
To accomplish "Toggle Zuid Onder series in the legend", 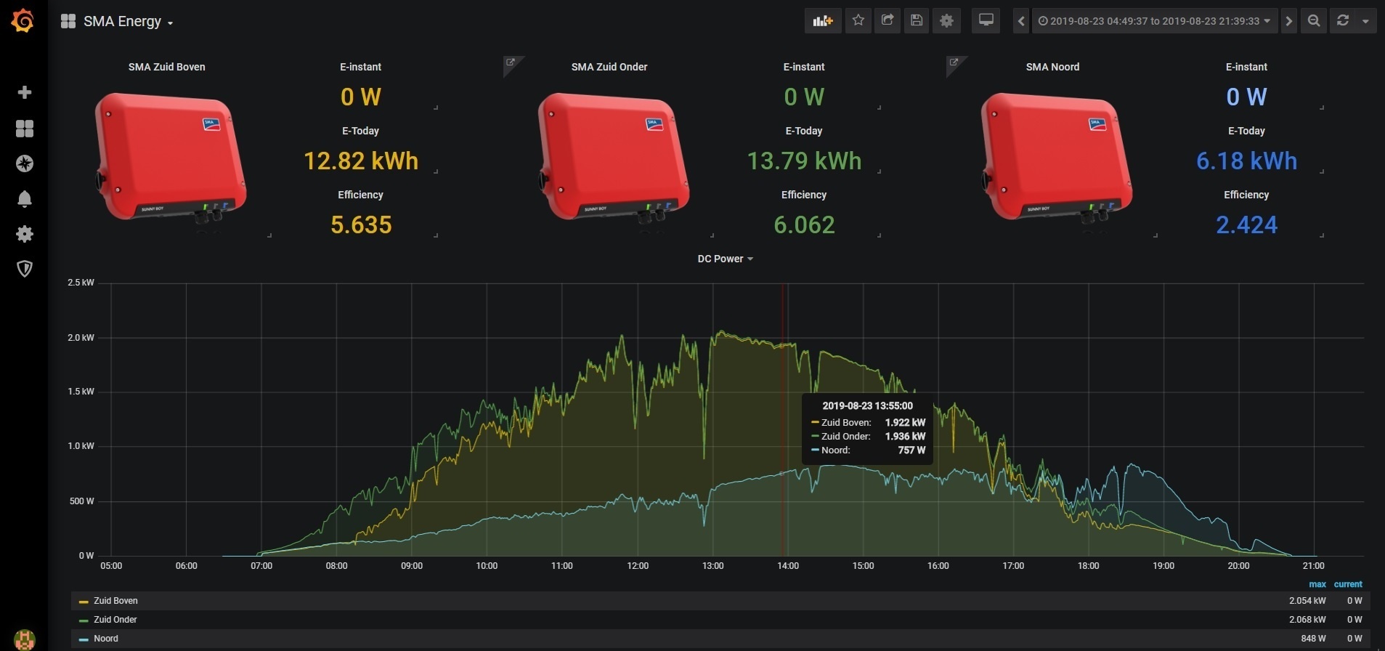I will (x=115, y=620).
